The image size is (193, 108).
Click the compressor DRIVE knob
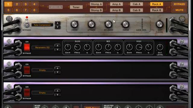tap(74, 24)
